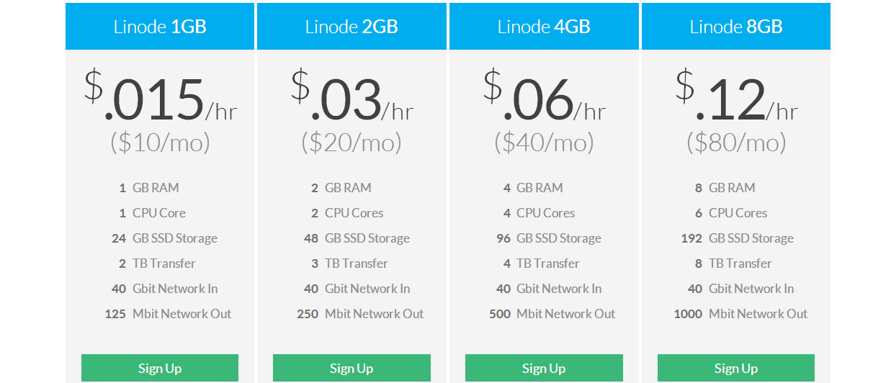The width and height of the screenshot is (873, 383).
Task: Select the 6 CPU Cores line
Action: click(730, 213)
